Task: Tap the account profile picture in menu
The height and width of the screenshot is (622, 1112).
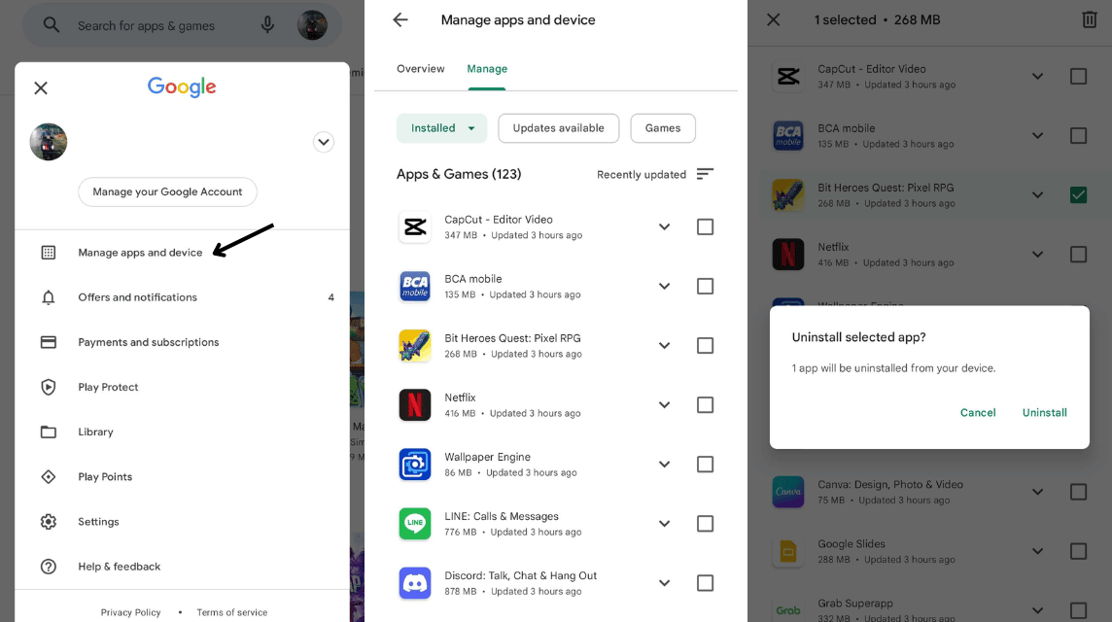Action: 49,142
